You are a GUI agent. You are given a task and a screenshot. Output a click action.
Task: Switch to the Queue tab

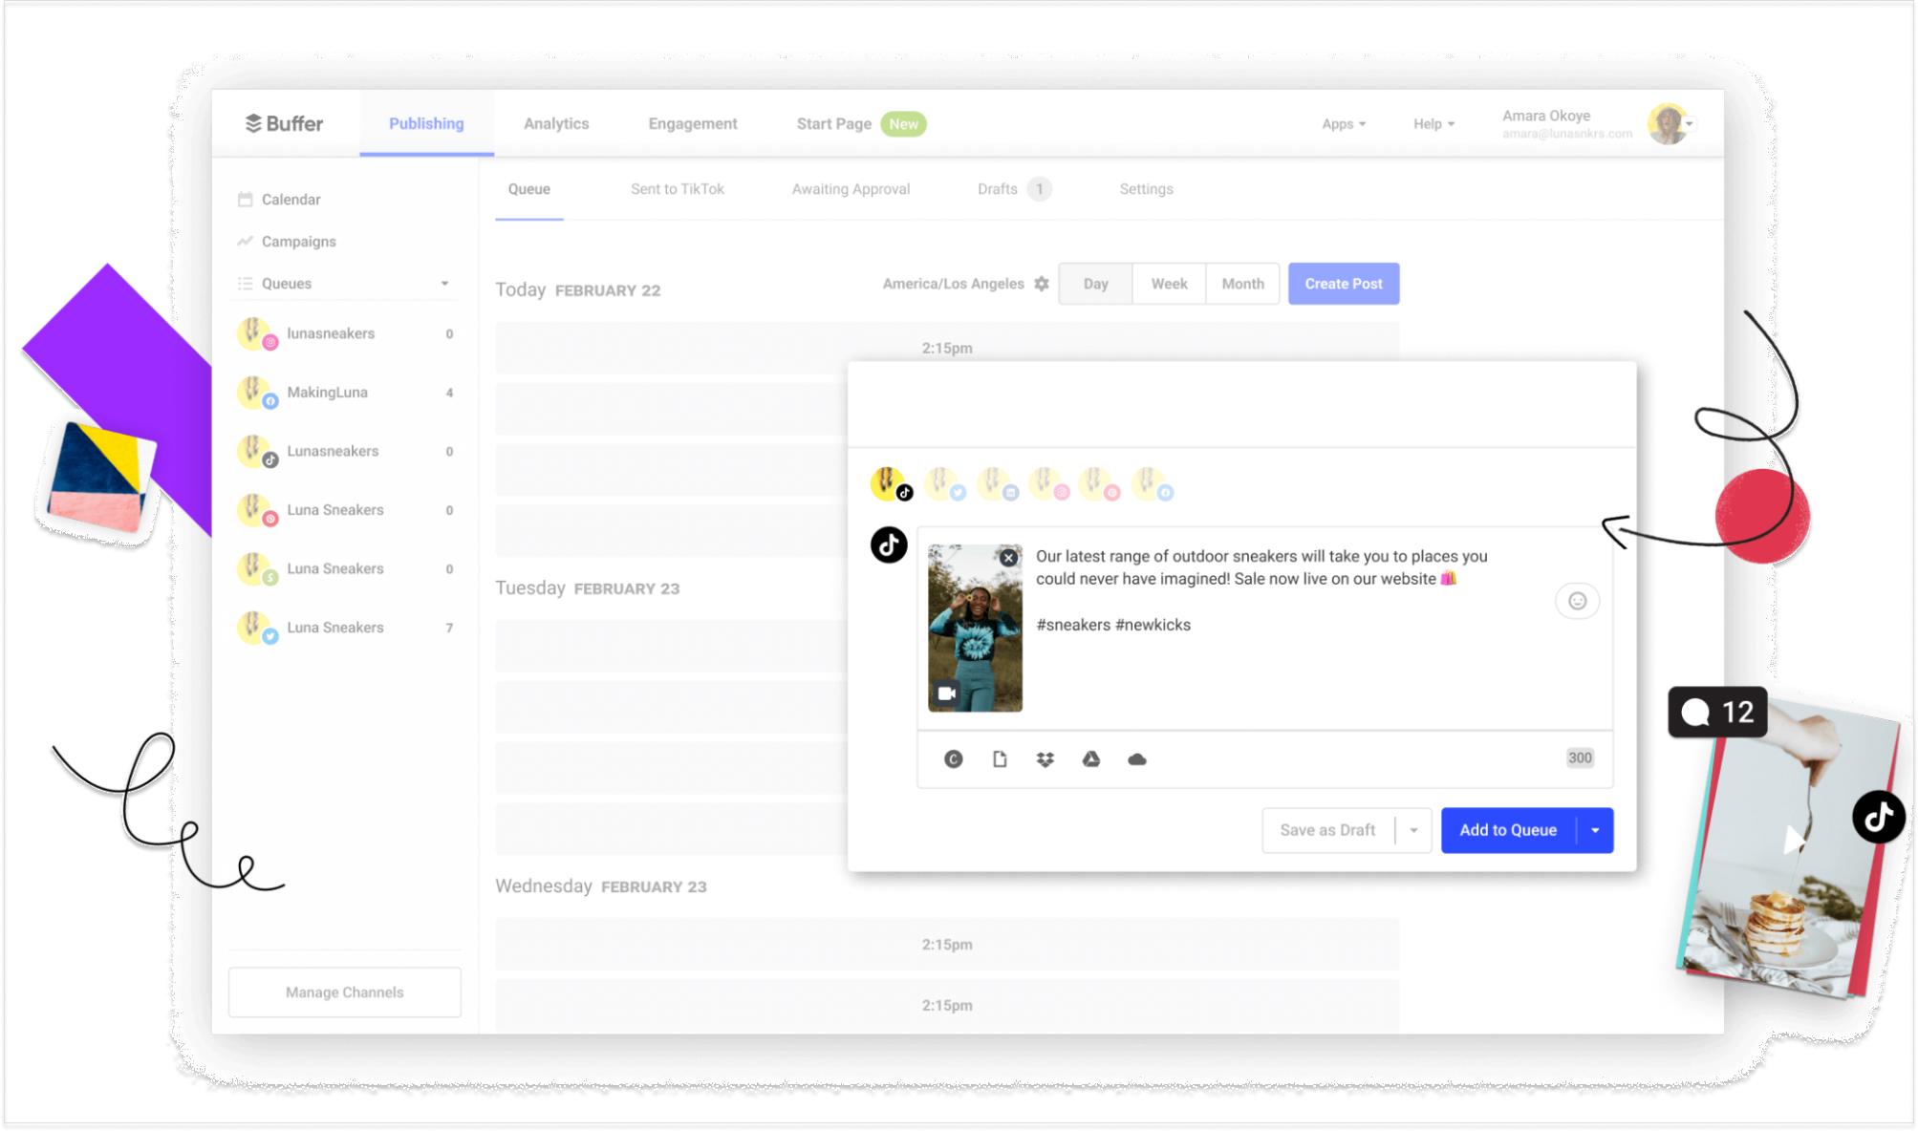[528, 189]
